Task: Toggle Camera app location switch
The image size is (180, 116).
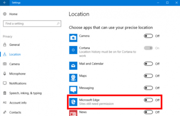Action: [148, 36]
